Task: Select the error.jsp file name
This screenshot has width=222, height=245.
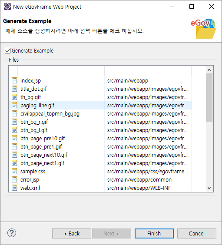Action: click(x=30, y=180)
